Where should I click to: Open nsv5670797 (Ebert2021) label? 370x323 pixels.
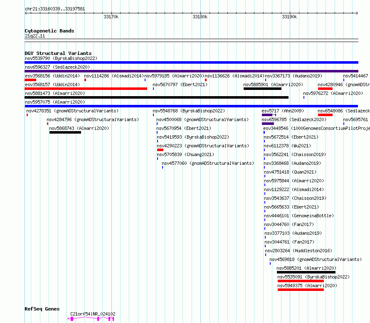tap(180, 84)
